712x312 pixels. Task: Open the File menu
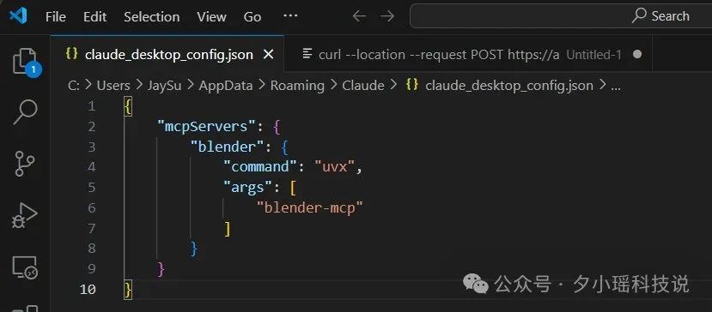coord(56,17)
